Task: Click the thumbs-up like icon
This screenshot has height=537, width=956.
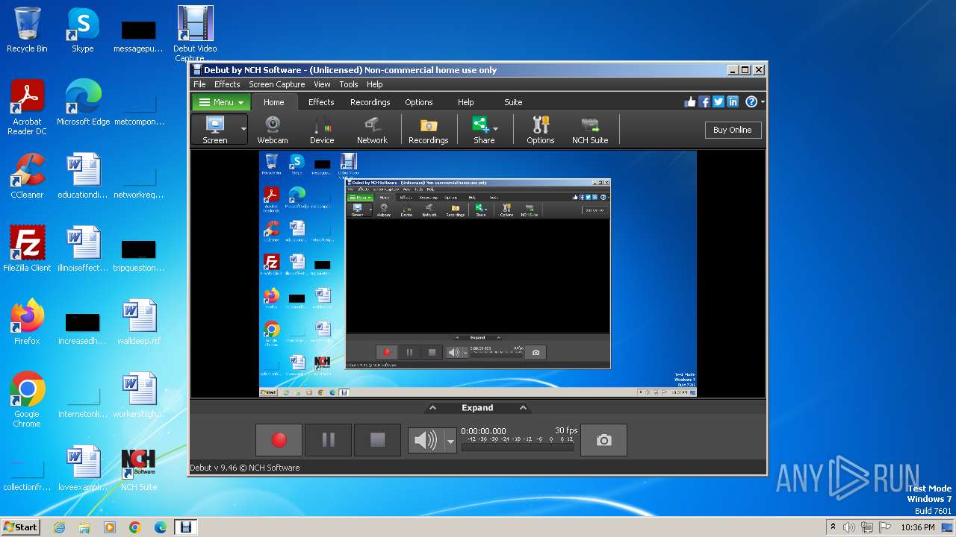Action: tap(690, 102)
